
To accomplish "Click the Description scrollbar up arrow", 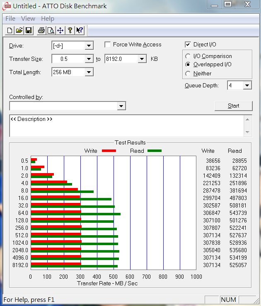I will (247, 119).
